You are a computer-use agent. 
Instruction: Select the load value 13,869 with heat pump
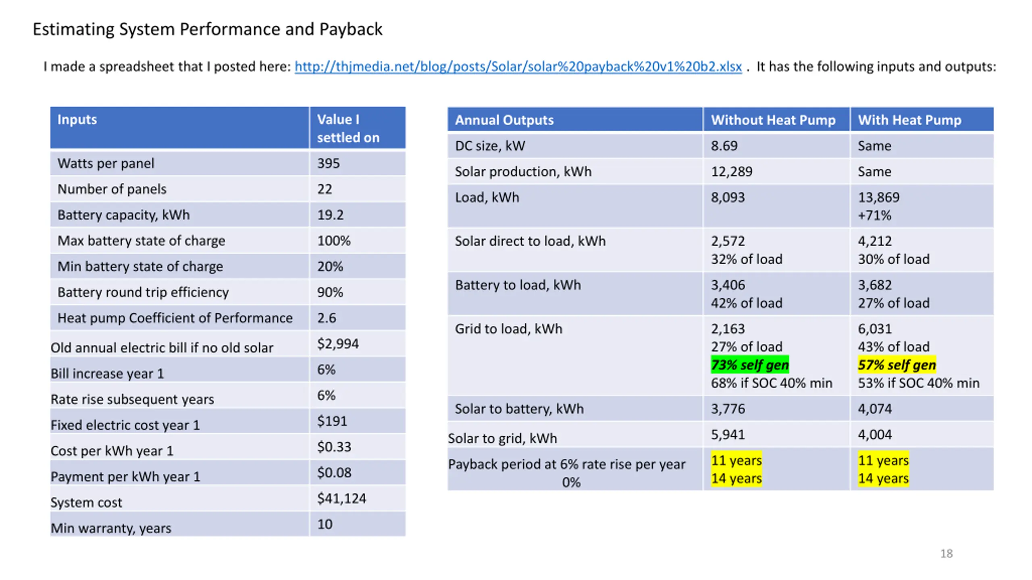[x=878, y=198]
